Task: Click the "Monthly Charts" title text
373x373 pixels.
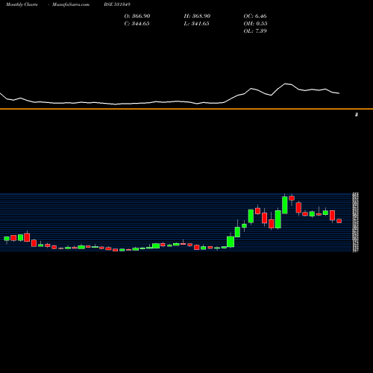Action: tap(22, 4)
